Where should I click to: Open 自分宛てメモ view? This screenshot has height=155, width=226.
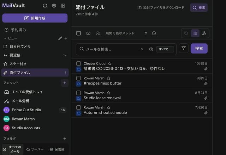pos(35,46)
